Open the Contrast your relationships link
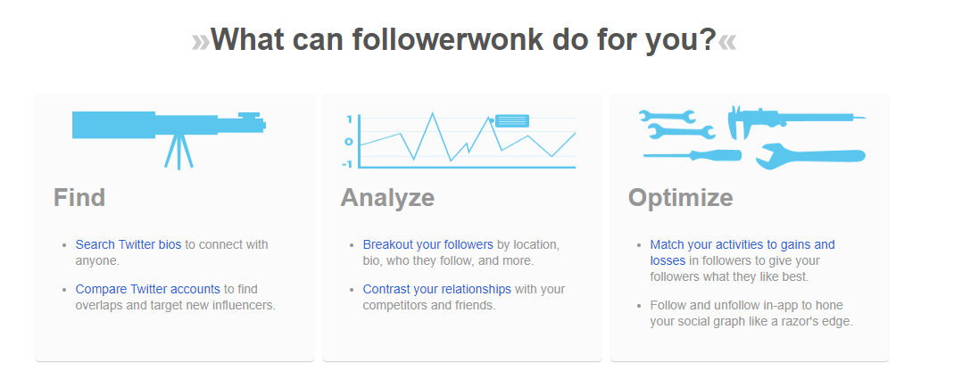 point(437,289)
